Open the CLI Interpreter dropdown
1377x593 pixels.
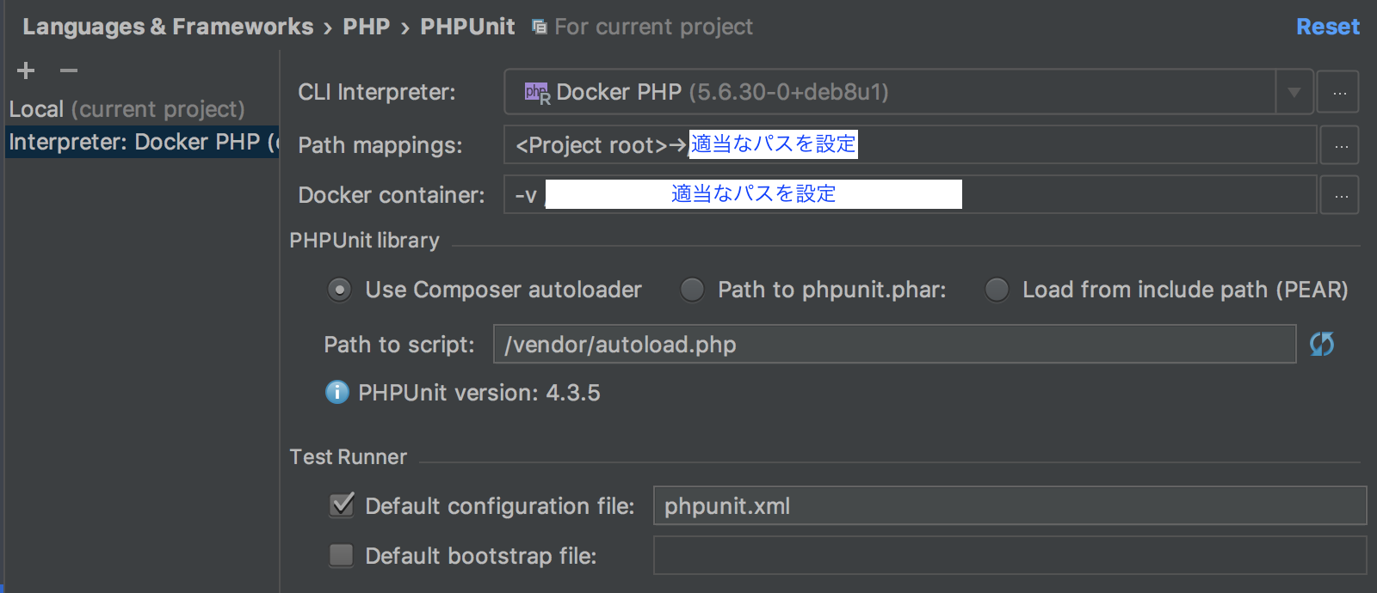coord(1293,91)
